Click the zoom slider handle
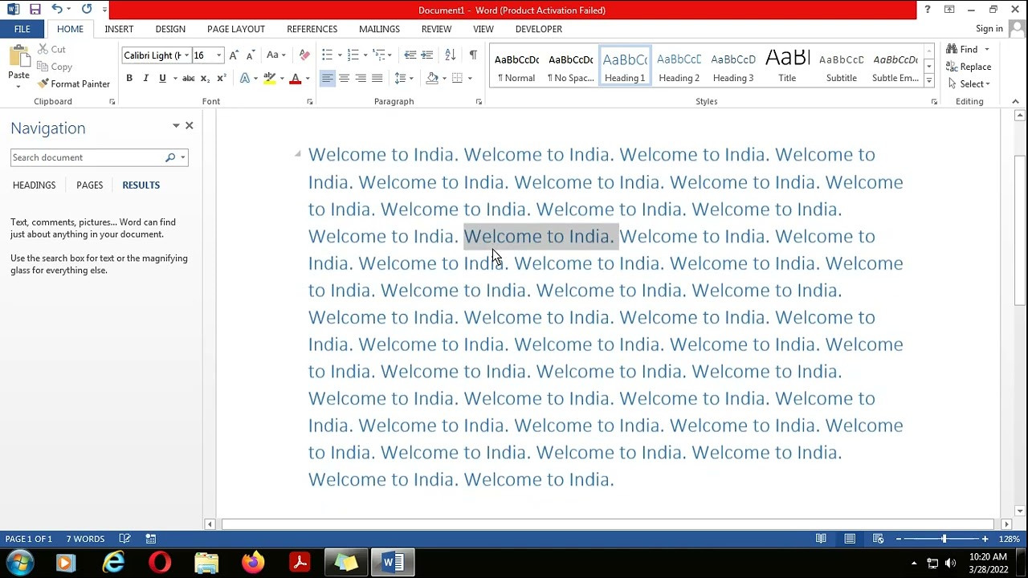Image resolution: width=1028 pixels, height=578 pixels. [x=944, y=539]
